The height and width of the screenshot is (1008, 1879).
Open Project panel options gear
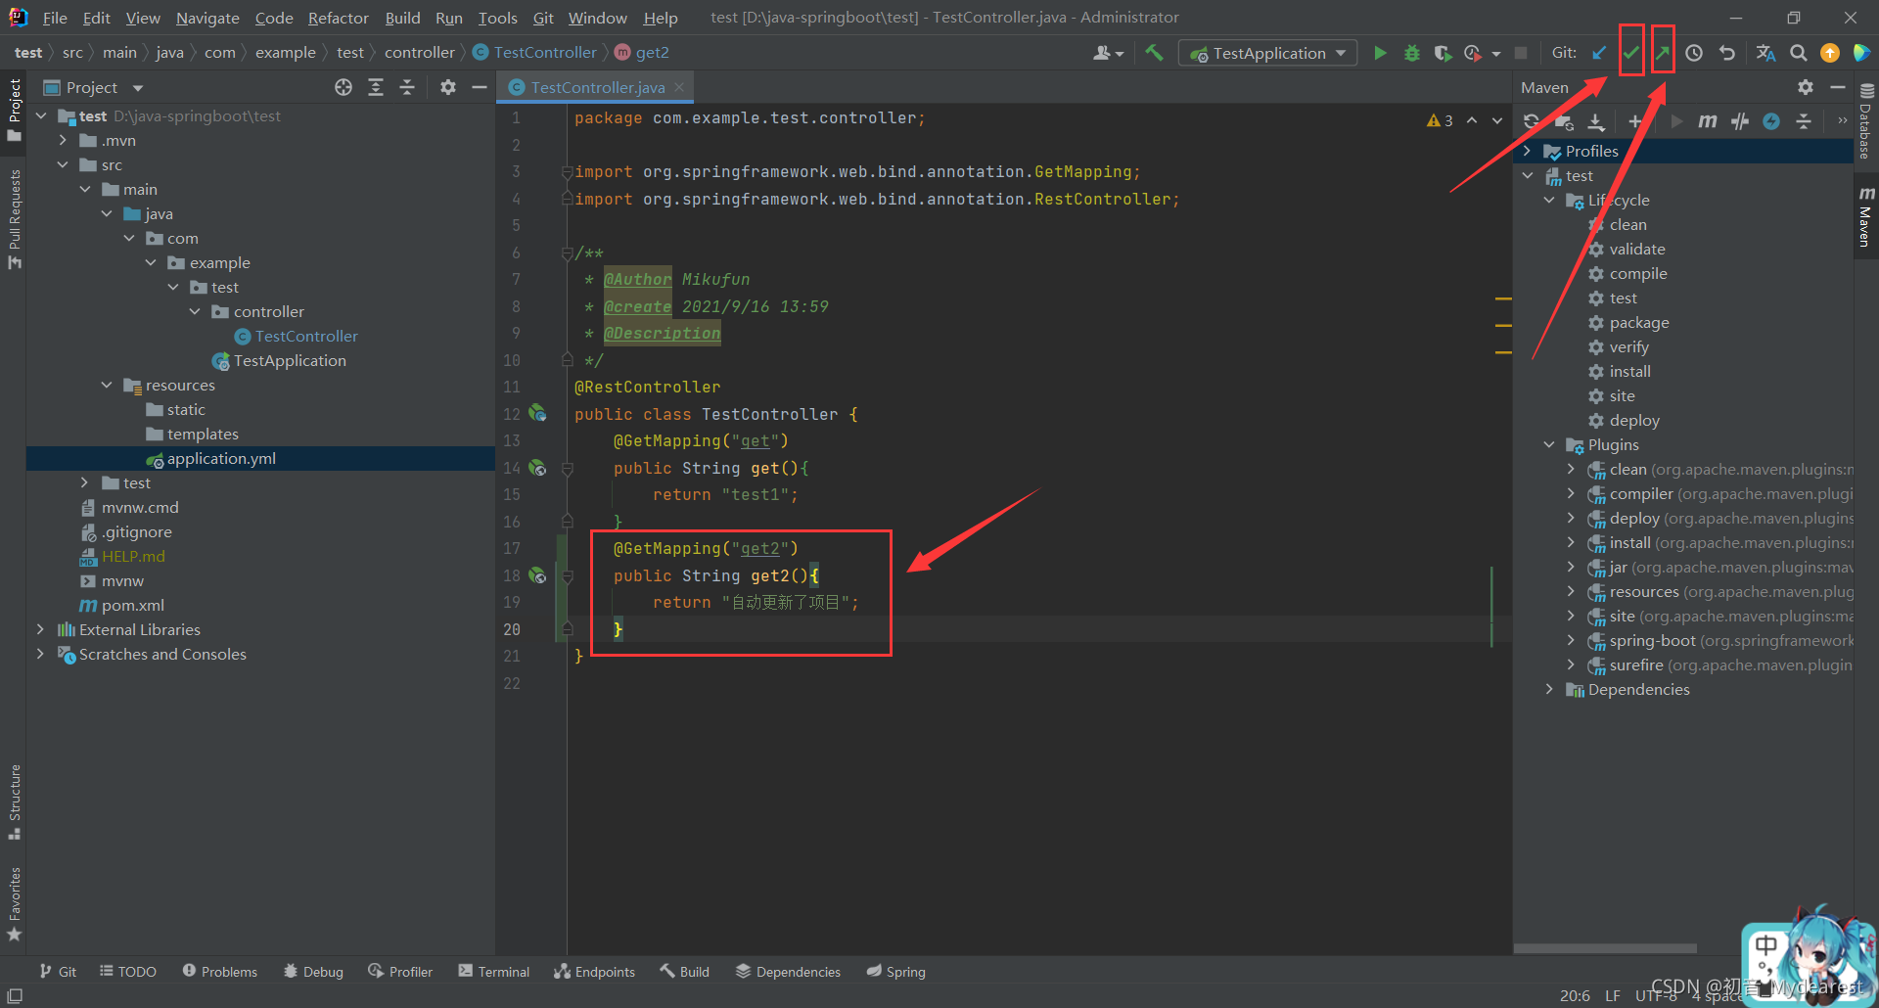pyautogui.click(x=448, y=87)
